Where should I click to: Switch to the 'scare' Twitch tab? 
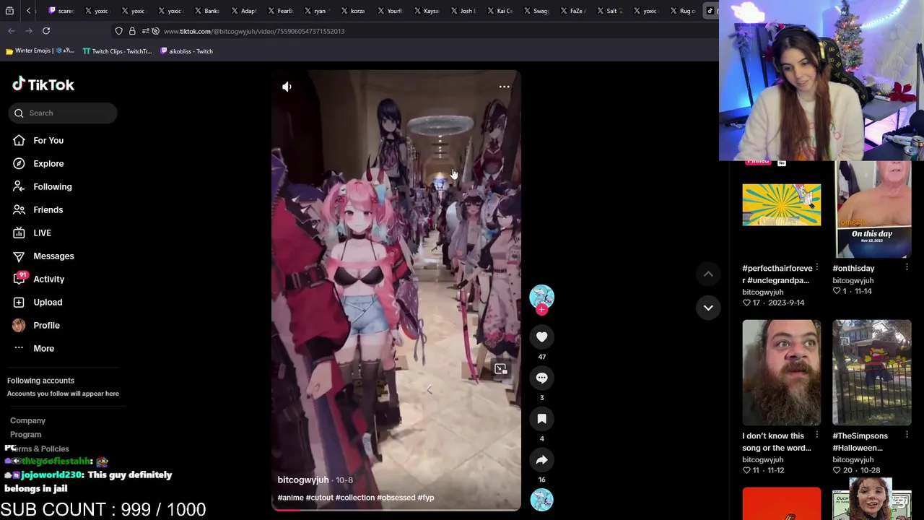[61, 11]
